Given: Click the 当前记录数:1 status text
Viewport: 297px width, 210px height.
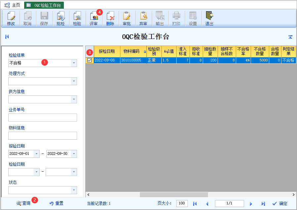Looking at the screenshot, I should (99, 204).
